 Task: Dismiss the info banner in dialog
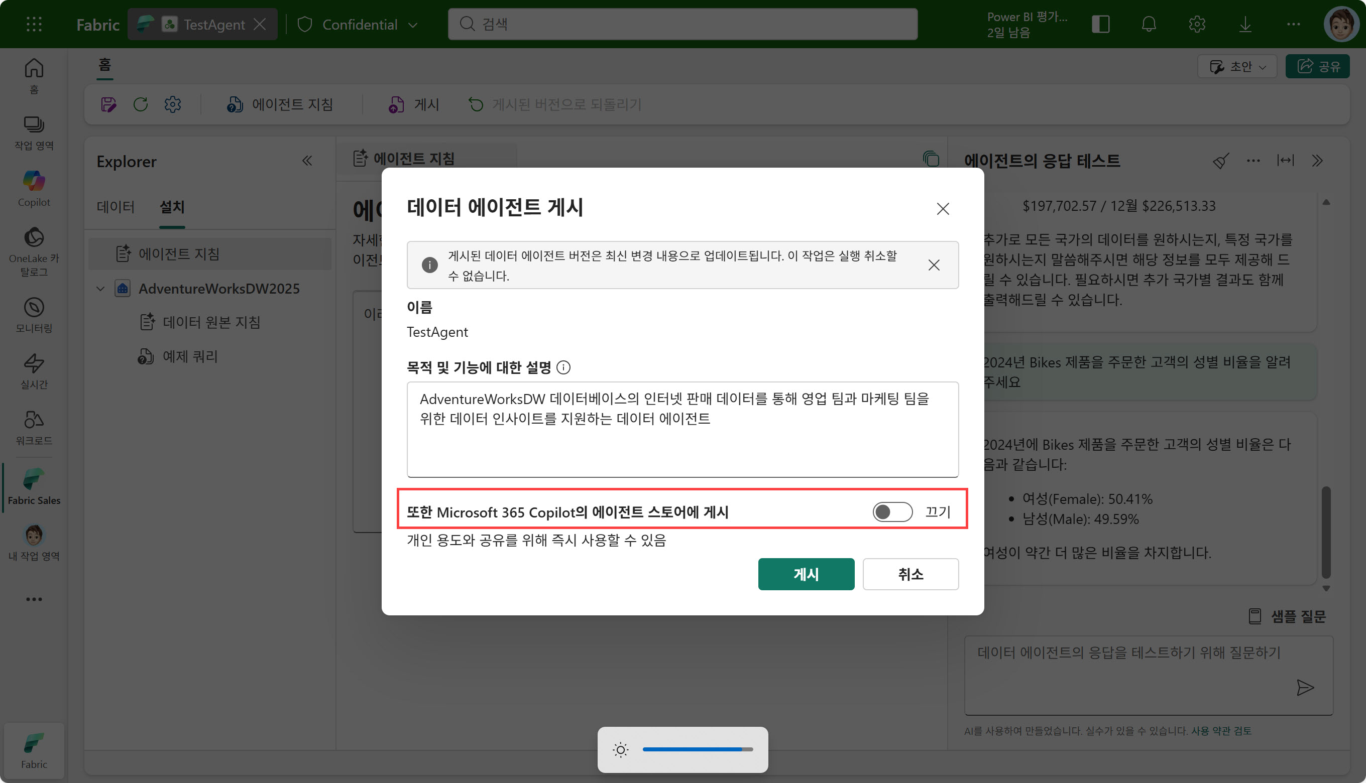pyautogui.click(x=934, y=265)
